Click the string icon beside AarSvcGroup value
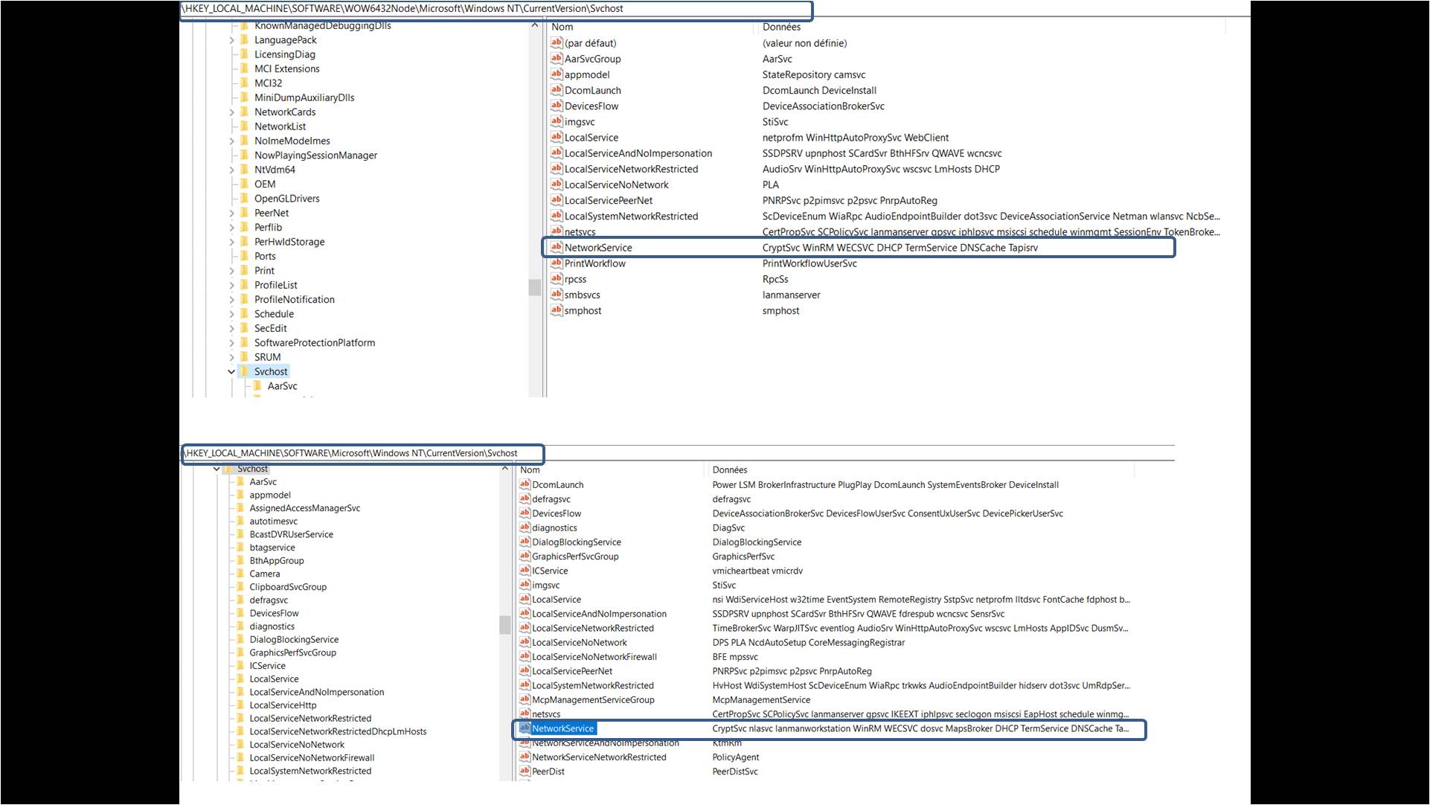This screenshot has height=805, width=1430. [x=556, y=59]
